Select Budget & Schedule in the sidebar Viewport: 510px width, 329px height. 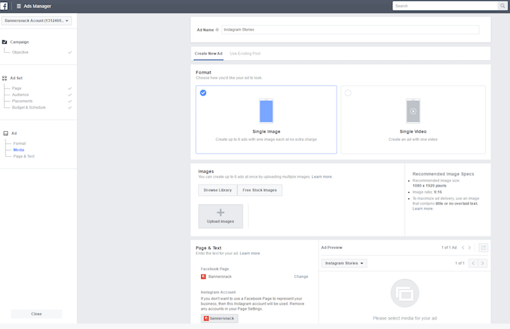pos(29,108)
